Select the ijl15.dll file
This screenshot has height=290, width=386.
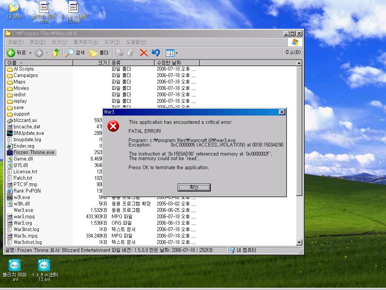(x=17, y=165)
